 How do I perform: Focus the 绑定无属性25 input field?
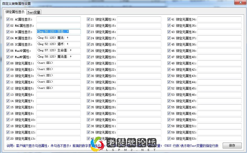pos(139,88)
